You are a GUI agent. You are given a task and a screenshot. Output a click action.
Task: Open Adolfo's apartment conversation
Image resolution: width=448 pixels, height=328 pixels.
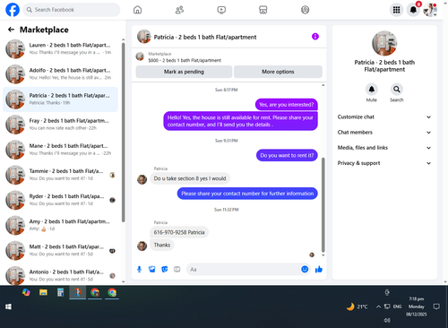[x=60, y=73]
